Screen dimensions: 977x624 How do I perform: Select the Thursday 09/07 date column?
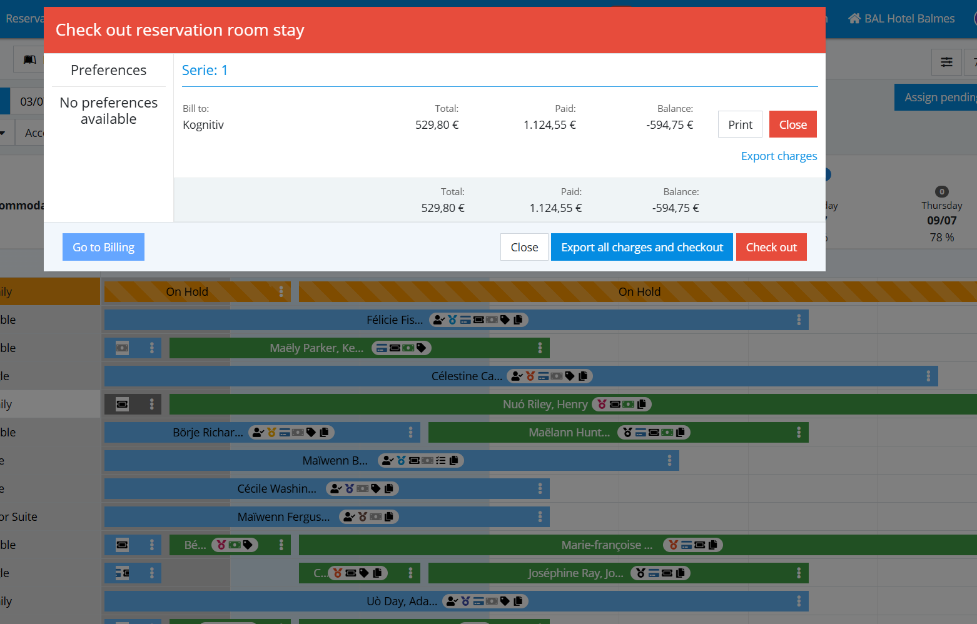(941, 214)
